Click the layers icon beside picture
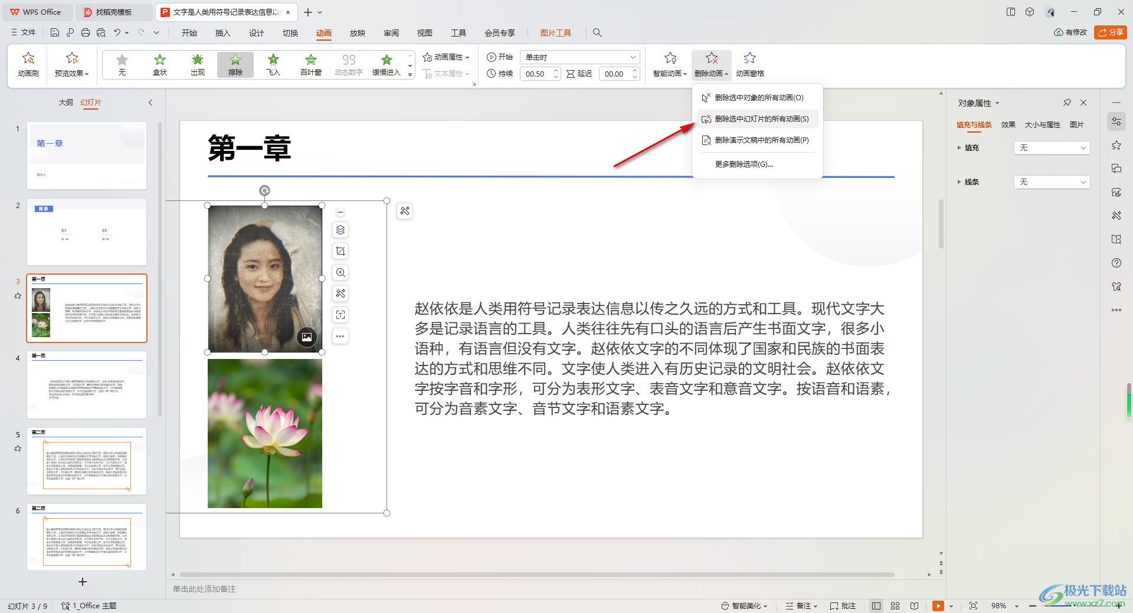This screenshot has height=613, width=1133. [x=340, y=230]
